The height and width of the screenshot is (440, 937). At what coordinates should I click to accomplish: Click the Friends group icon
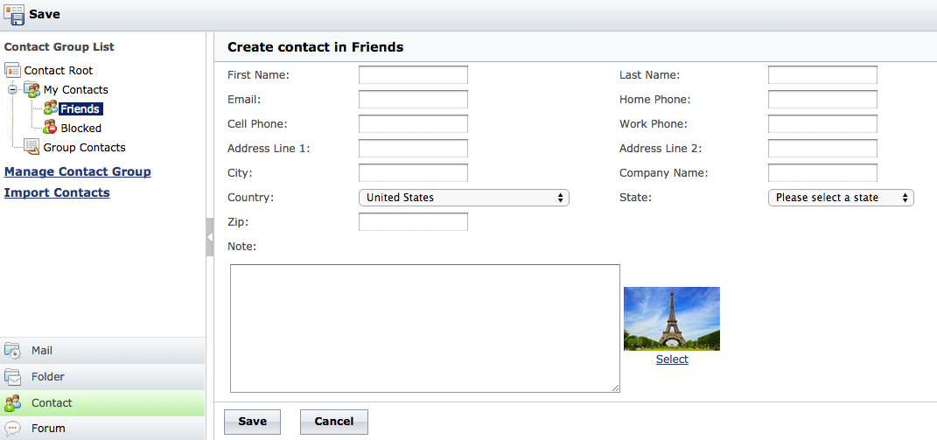coord(51,108)
